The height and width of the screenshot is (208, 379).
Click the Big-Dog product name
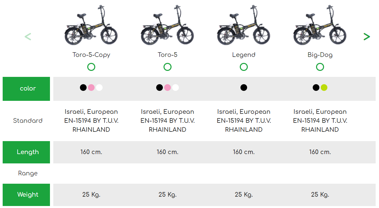[320, 55]
